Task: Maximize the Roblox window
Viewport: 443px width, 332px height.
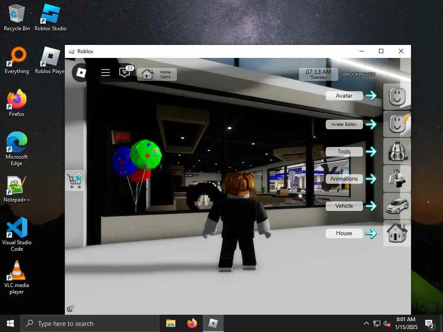Action: pos(381,51)
